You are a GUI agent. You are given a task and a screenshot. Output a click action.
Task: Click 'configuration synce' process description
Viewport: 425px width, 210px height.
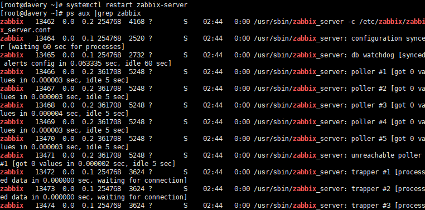point(388,38)
